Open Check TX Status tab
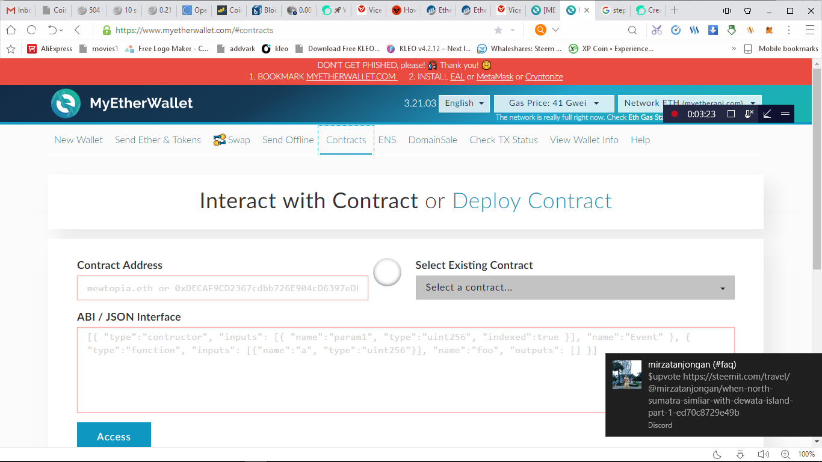The width and height of the screenshot is (822, 462). tap(504, 140)
